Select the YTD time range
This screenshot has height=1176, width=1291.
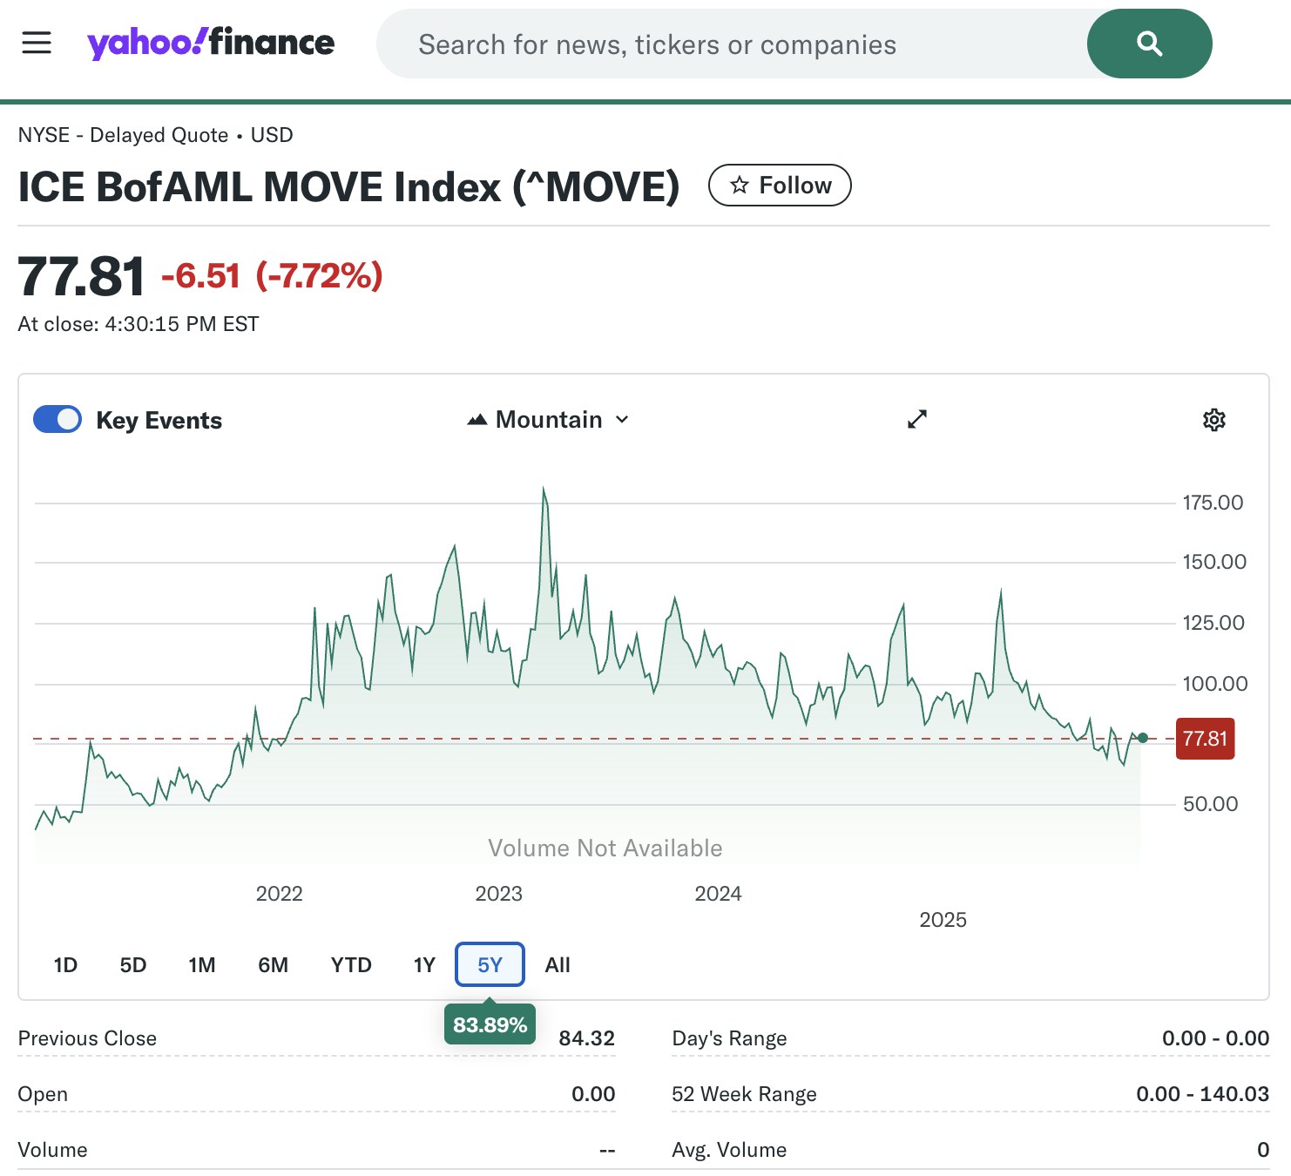point(351,965)
